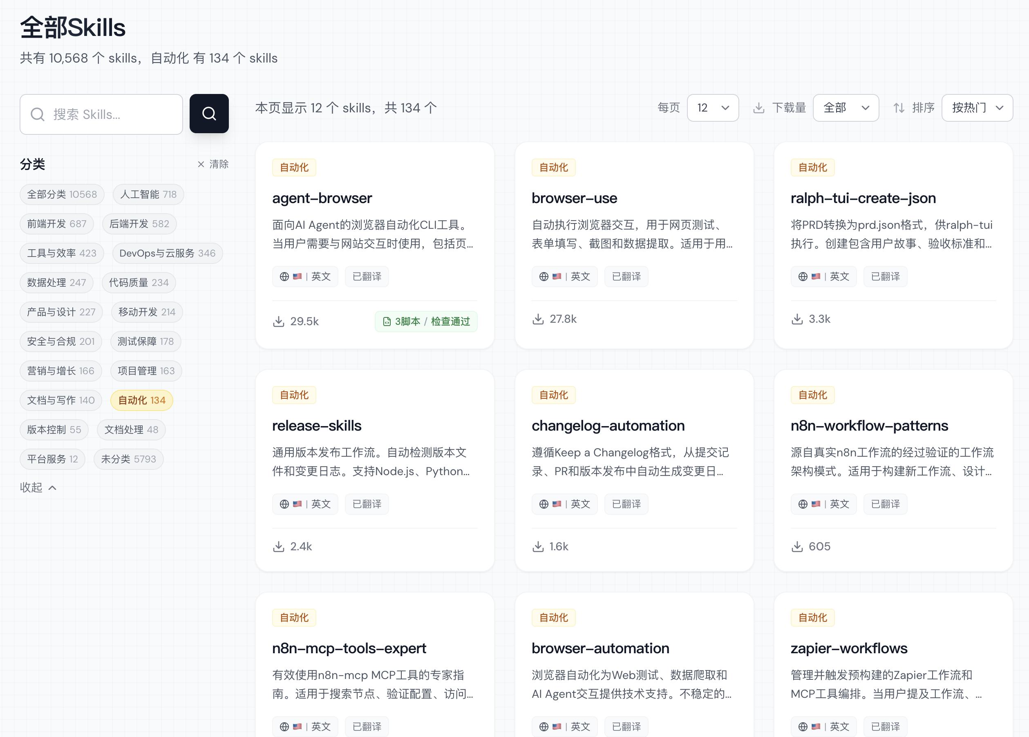Collapse the category list with 收起

coord(38,487)
